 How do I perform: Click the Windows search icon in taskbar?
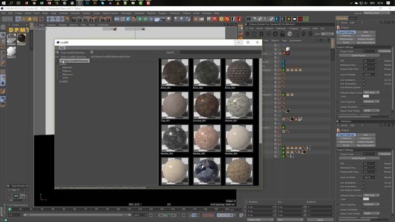(x=11, y=3)
